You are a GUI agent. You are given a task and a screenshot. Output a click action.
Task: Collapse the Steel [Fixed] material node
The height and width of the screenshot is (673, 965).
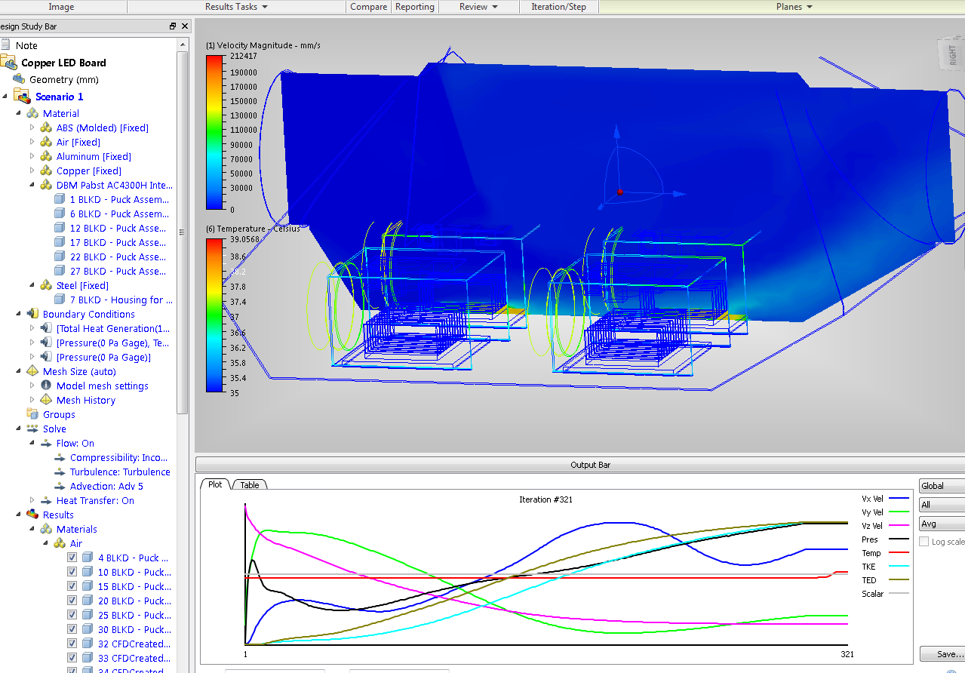[x=31, y=285]
